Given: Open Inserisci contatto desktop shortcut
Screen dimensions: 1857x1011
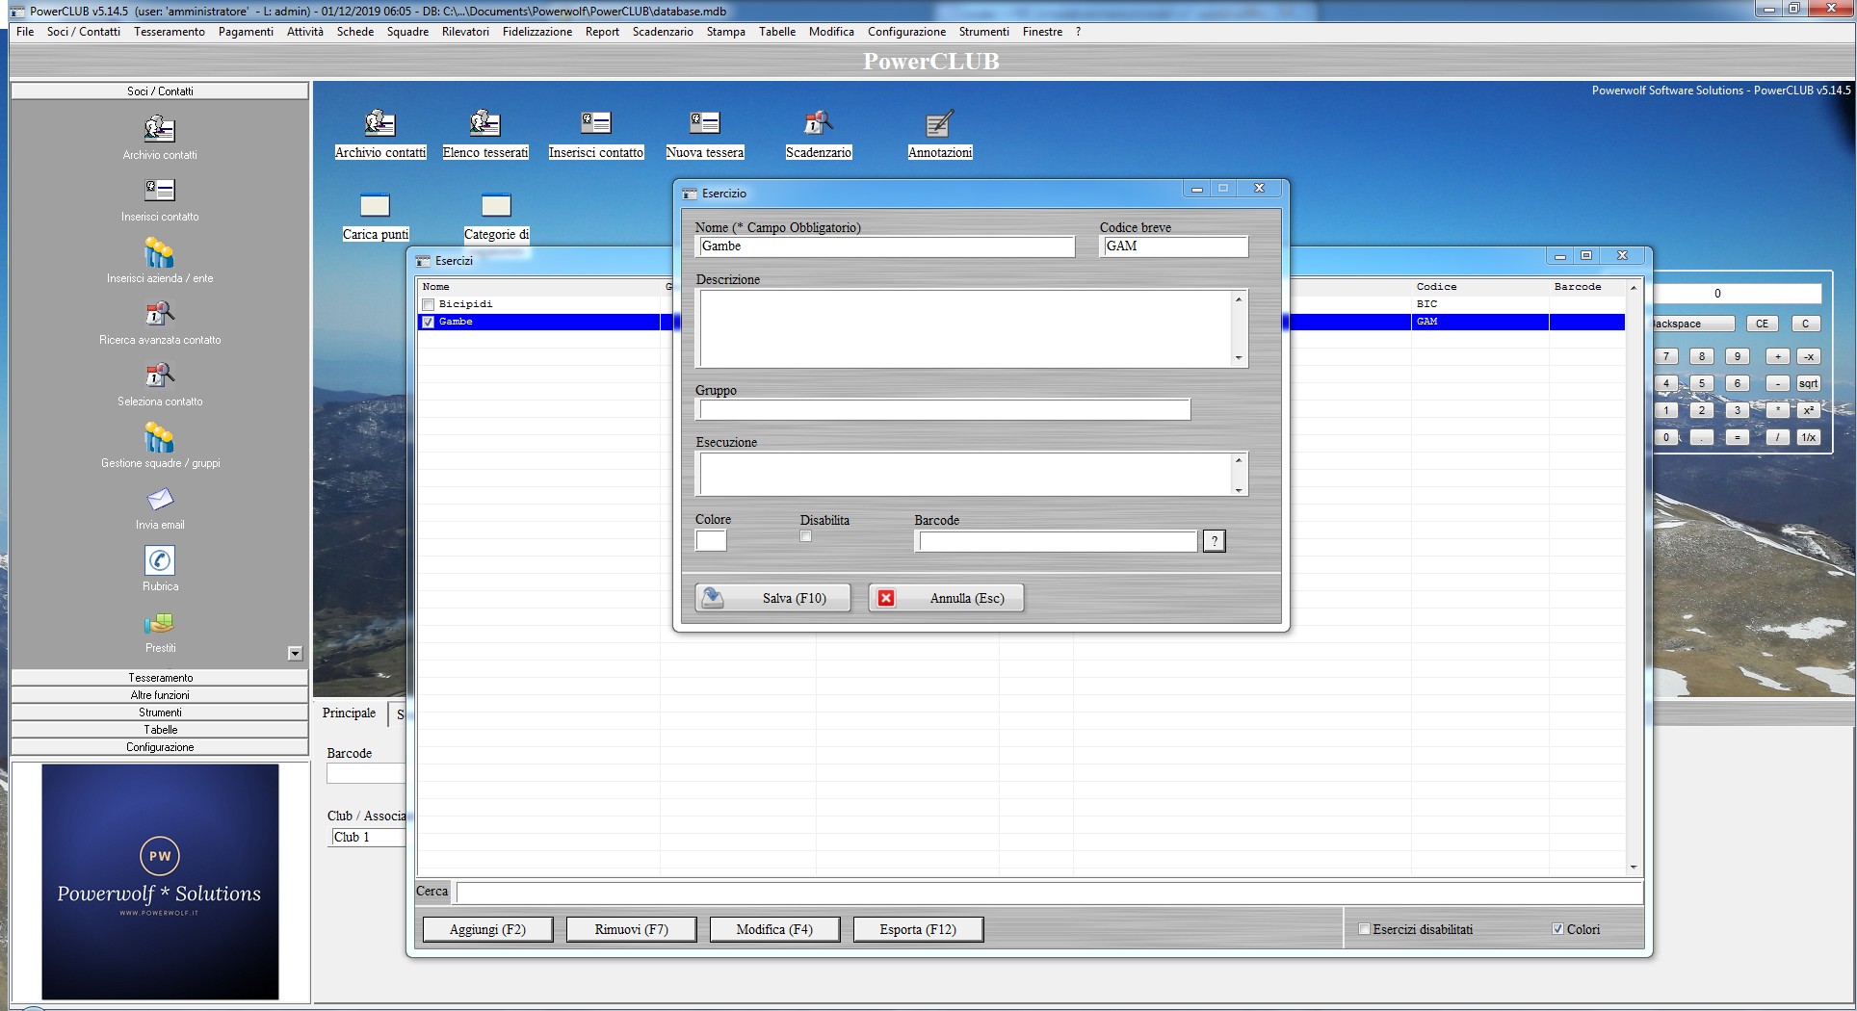Looking at the screenshot, I should [x=596, y=135].
